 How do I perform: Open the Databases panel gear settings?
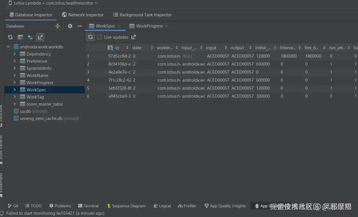(70, 26)
